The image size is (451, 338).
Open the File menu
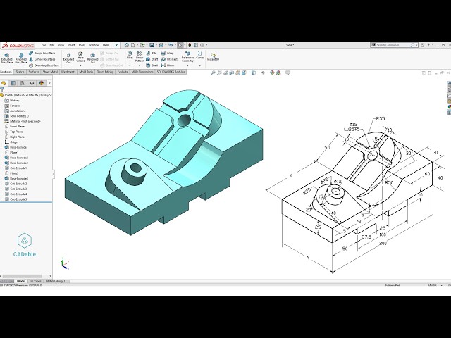(x=44, y=45)
